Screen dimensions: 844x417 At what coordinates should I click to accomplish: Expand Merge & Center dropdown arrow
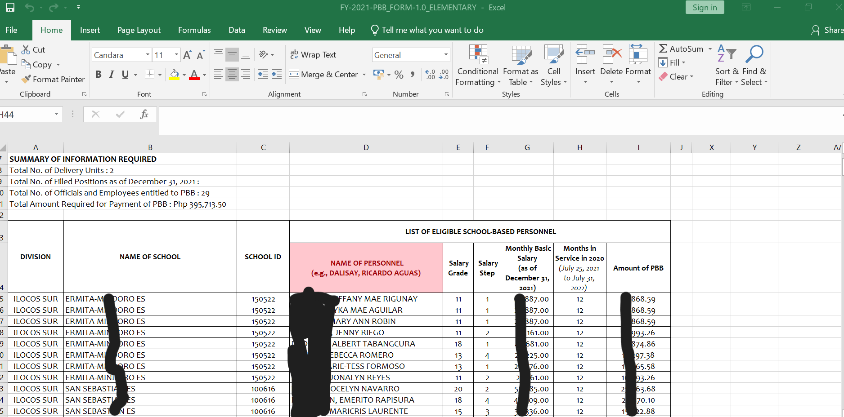364,75
